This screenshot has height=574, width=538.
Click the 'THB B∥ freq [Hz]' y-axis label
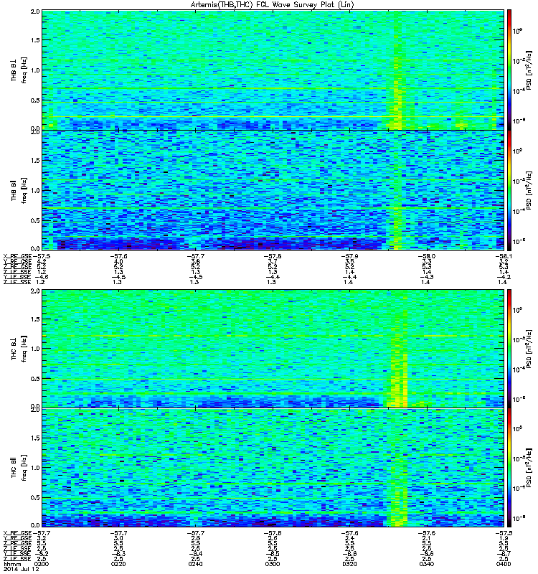pos(19,190)
